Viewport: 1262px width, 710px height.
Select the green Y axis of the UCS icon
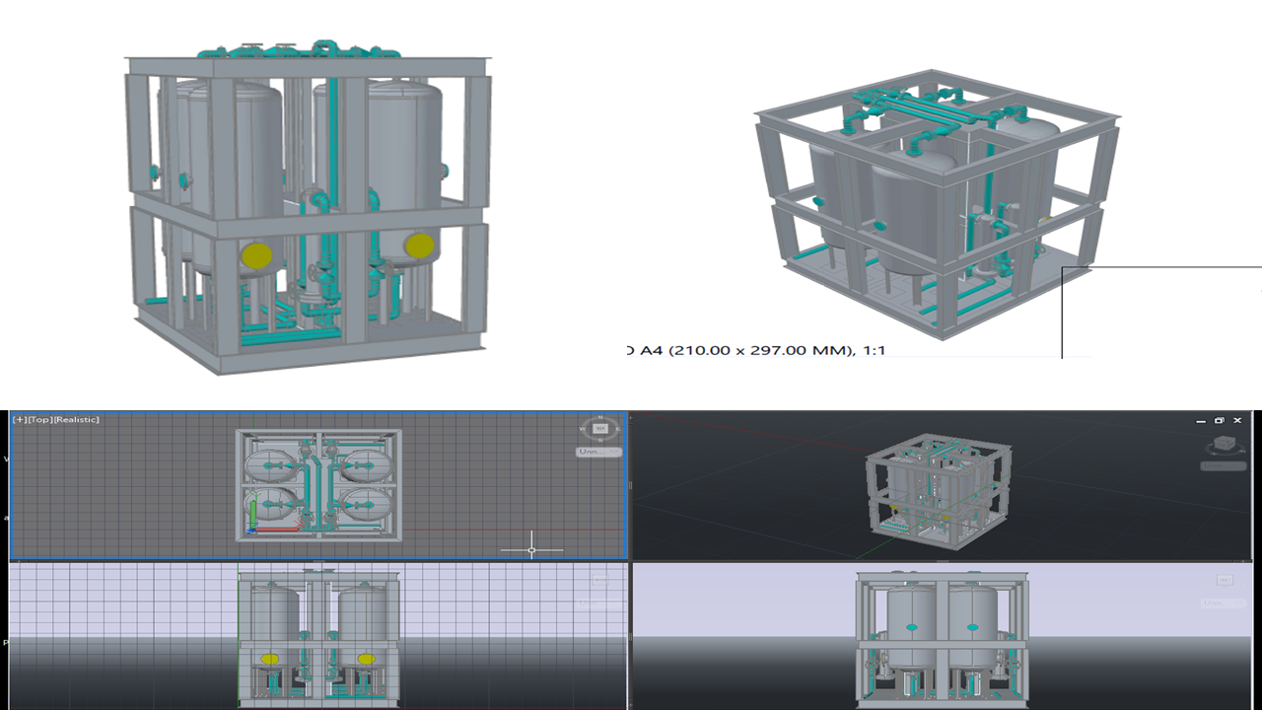[253, 512]
